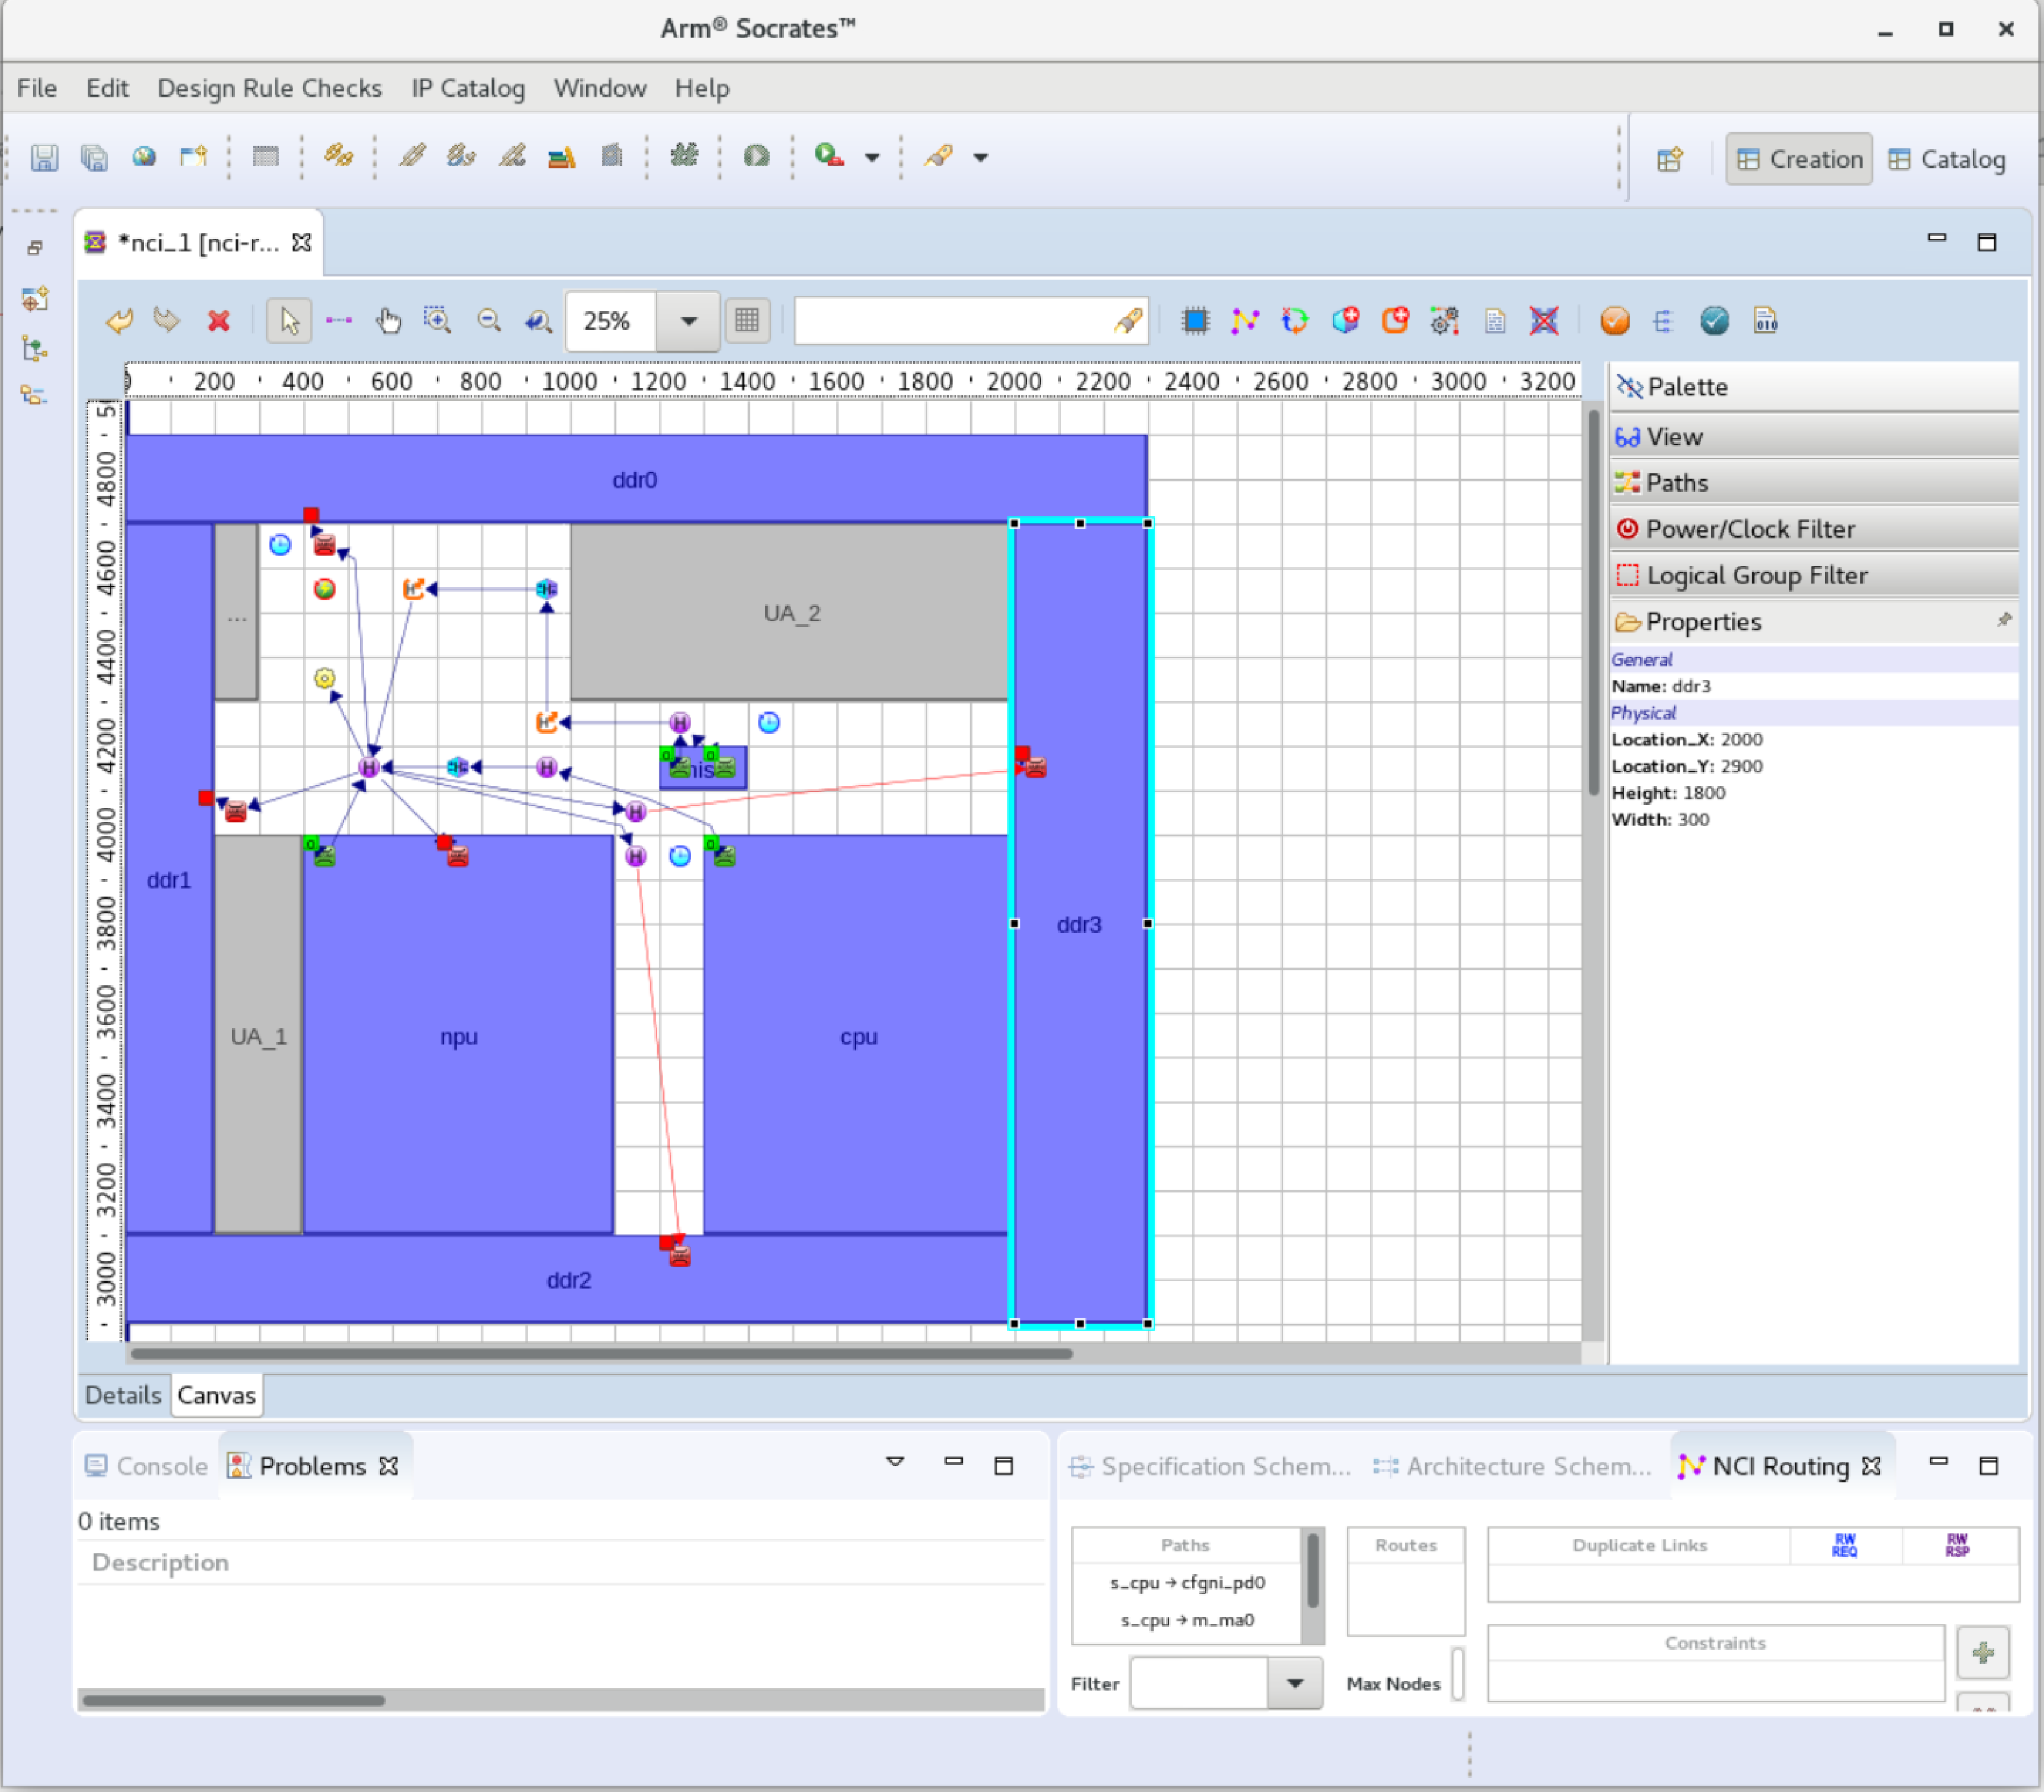Image resolution: width=2044 pixels, height=1792 pixels.
Task: Expand the Palette panel section
Action: point(1814,387)
